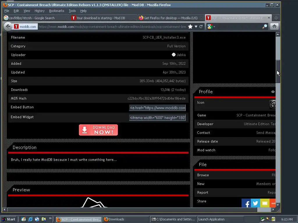Click the Embed Widget iframe code field
The image size is (298, 223).
(x=157, y=118)
